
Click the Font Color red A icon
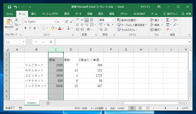(x=60, y=28)
